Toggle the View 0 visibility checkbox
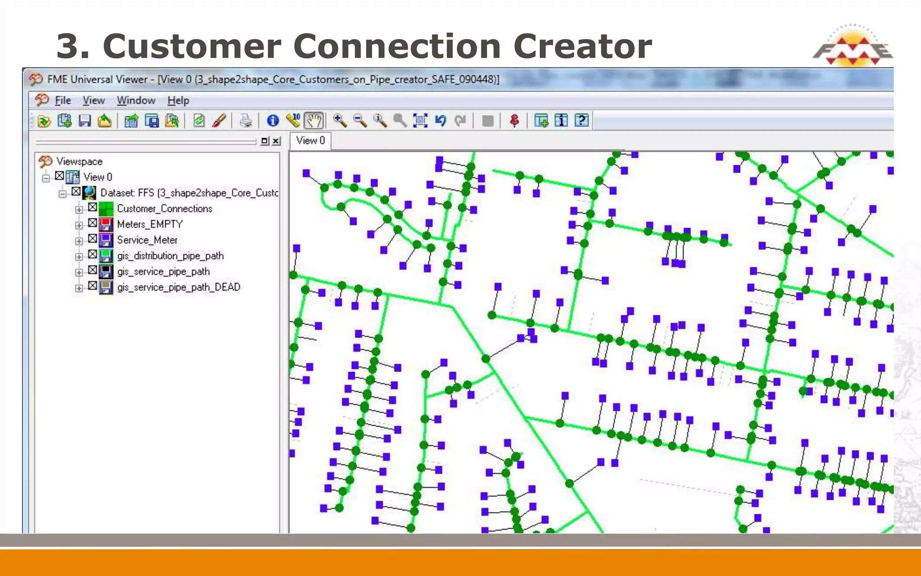Image resolution: width=921 pixels, height=576 pixels. click(x=59, y=176)
